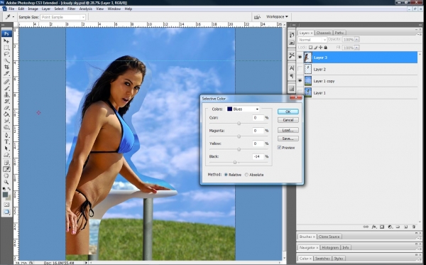Image resolution: width=426 pixels, height=265 pixels.
Task: Open the tool preset picker arrow
Action: coord(13,17)
